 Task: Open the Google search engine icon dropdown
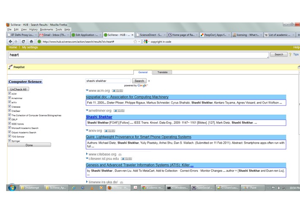click(x=146, y=41)
